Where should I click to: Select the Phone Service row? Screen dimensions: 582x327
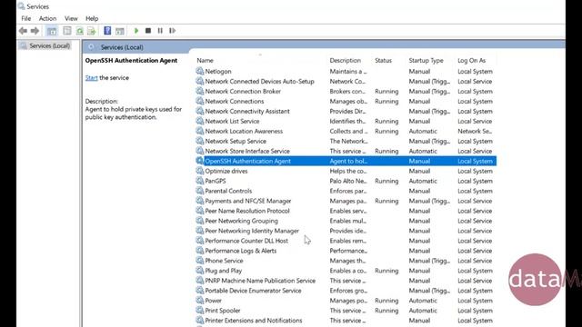(x=346, y=261)
